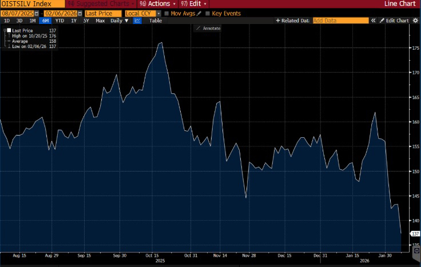Viewport: 421px width, 267px height.
Task: Open the start date calendar picker
Action: [x=37, y=13]
